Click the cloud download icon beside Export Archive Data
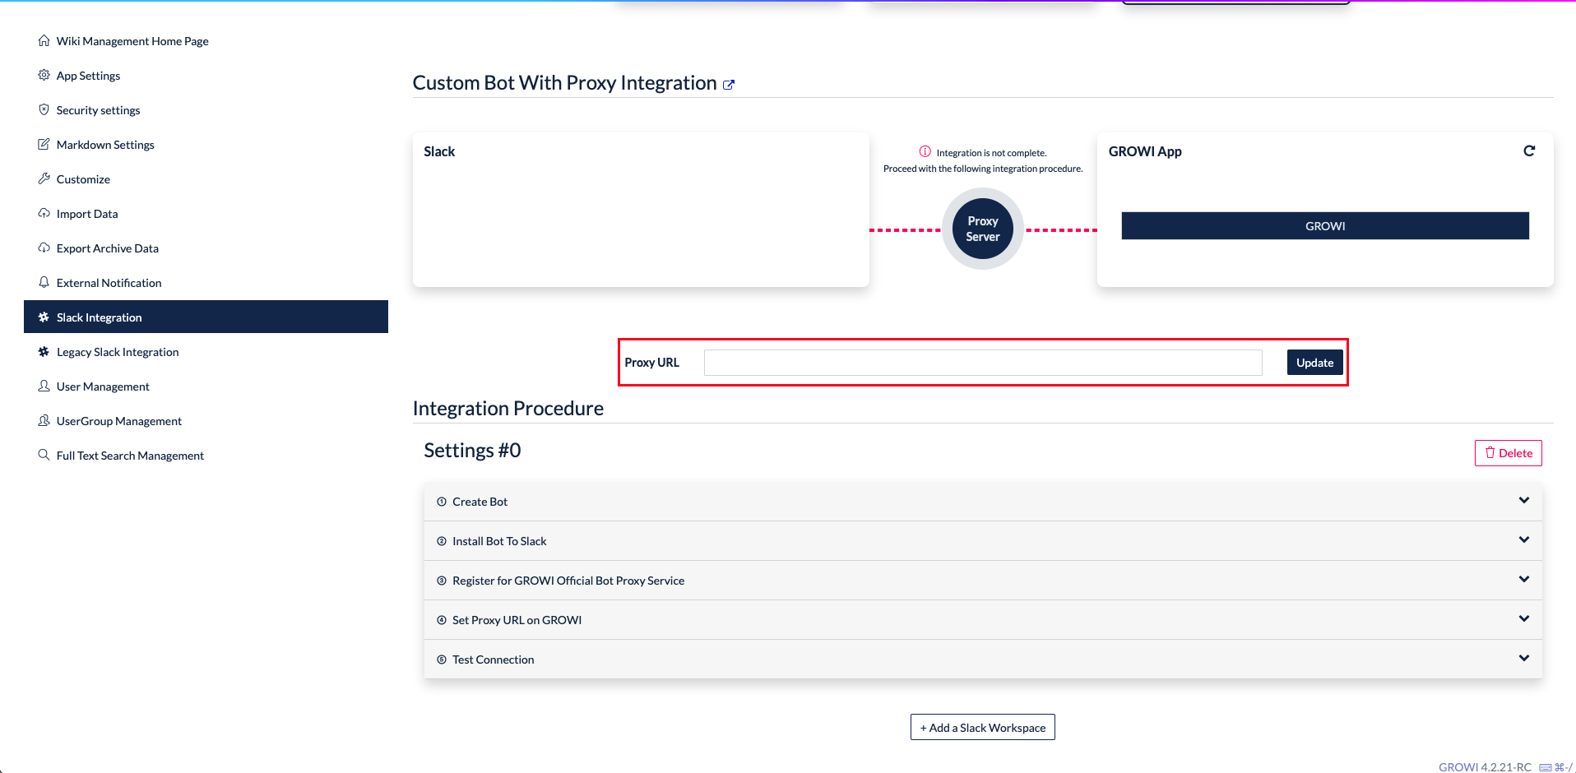Image resolution: width=1576 pixels, height=773 pixels. pyautogui.click(x=44, y=248)
